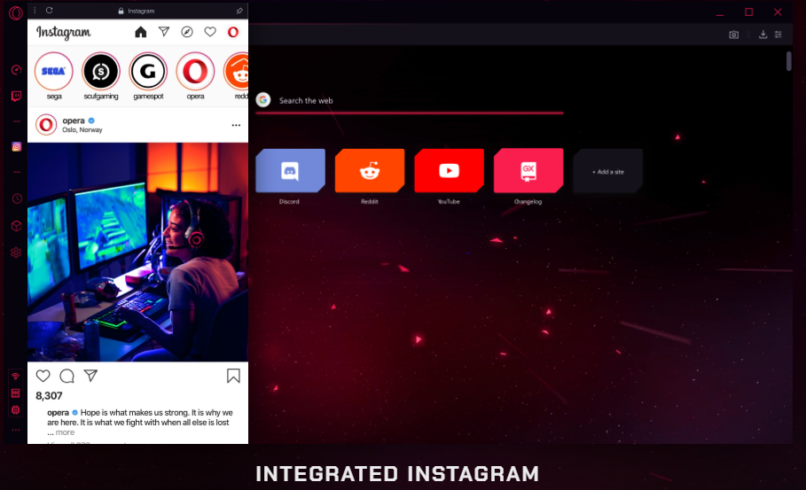This screenshot has width=806, height=490.
Task: View the cut-off reddit Instagram story
Action: (237, 72)
